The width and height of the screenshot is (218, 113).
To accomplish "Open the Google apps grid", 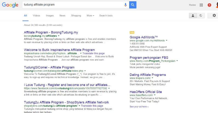I will click(201, 5).
